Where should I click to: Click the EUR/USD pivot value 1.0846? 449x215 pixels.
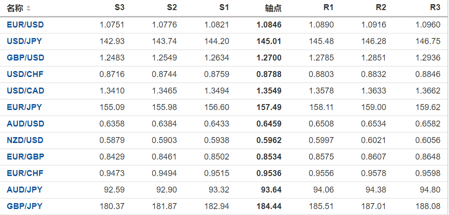[x=269, y=25]
